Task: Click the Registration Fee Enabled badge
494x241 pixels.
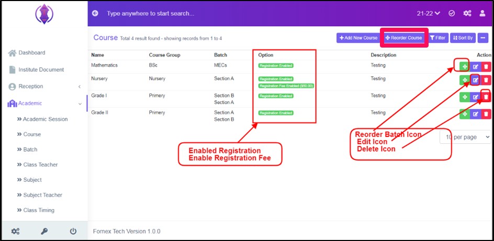Action: tap(286, 86)
